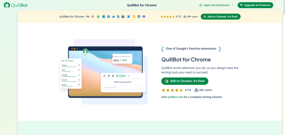The height and width of the screenshot is (135, 285).
Task: Click the large Add to Chrome button under the description
Action: 185,81
